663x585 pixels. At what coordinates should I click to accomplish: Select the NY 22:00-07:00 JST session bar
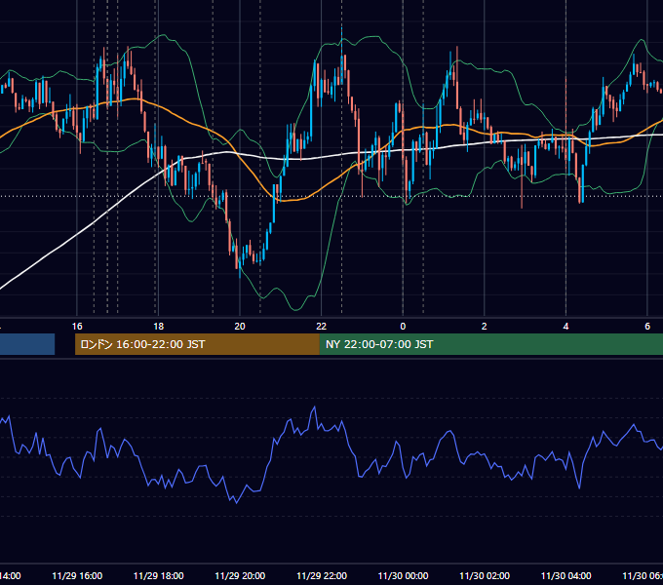click(x=490, y=344)
